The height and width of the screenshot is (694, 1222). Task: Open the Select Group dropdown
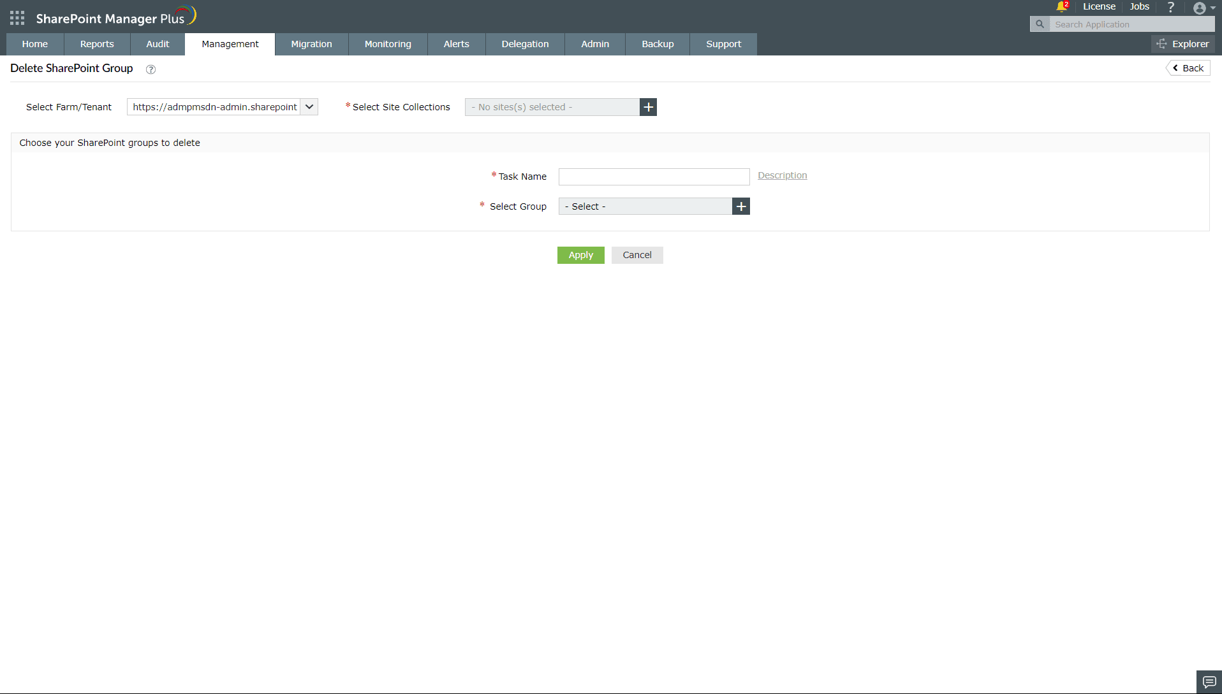click(645, 206)
